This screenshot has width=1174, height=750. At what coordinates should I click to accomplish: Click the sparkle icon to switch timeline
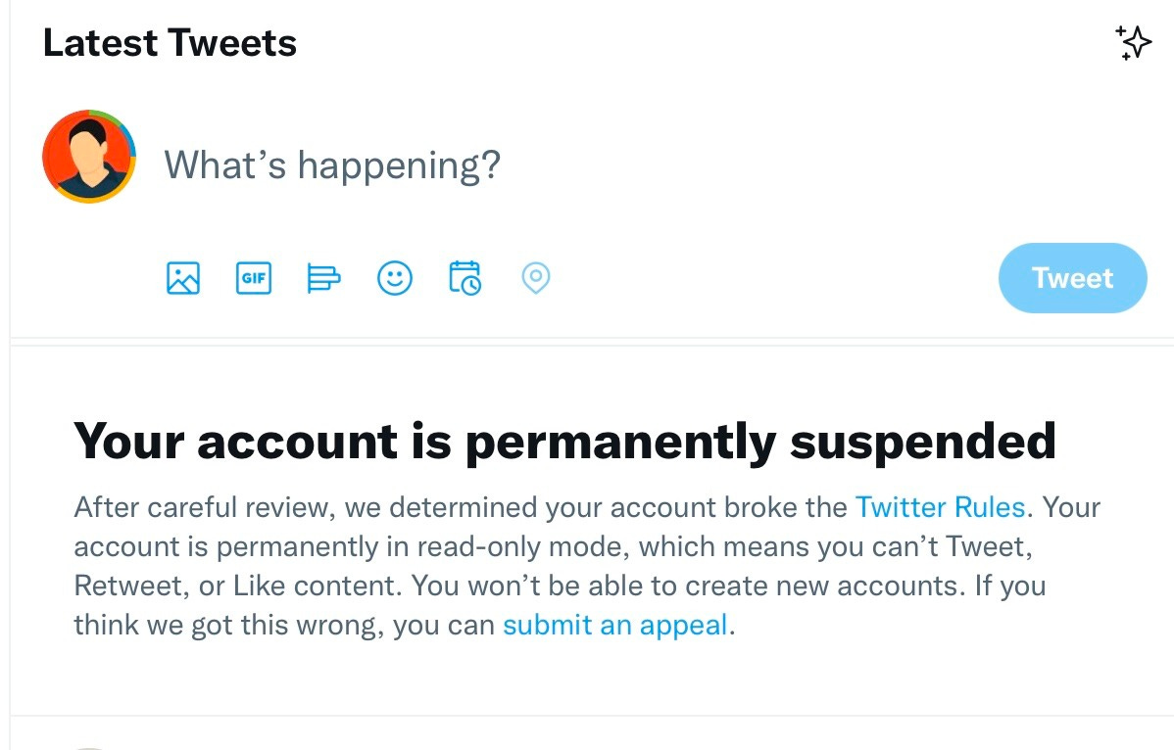pos(1134,43)
